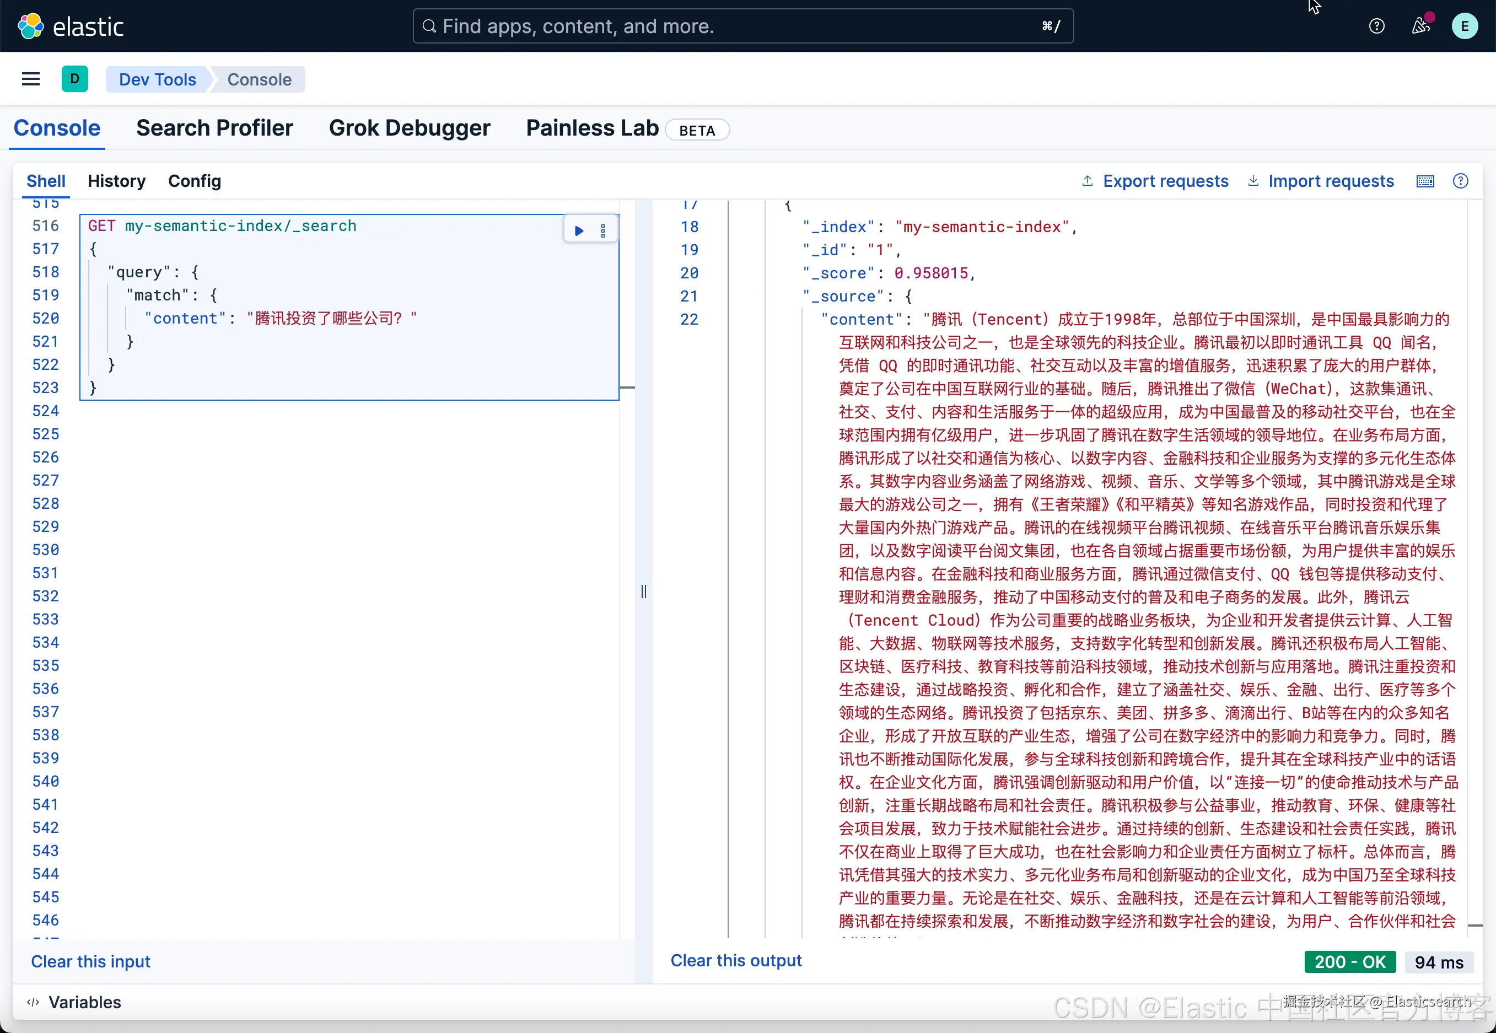Click output line number 18
Image resolution: width=1496 pixels, height=1033 pixels.
tap(689, 227)
